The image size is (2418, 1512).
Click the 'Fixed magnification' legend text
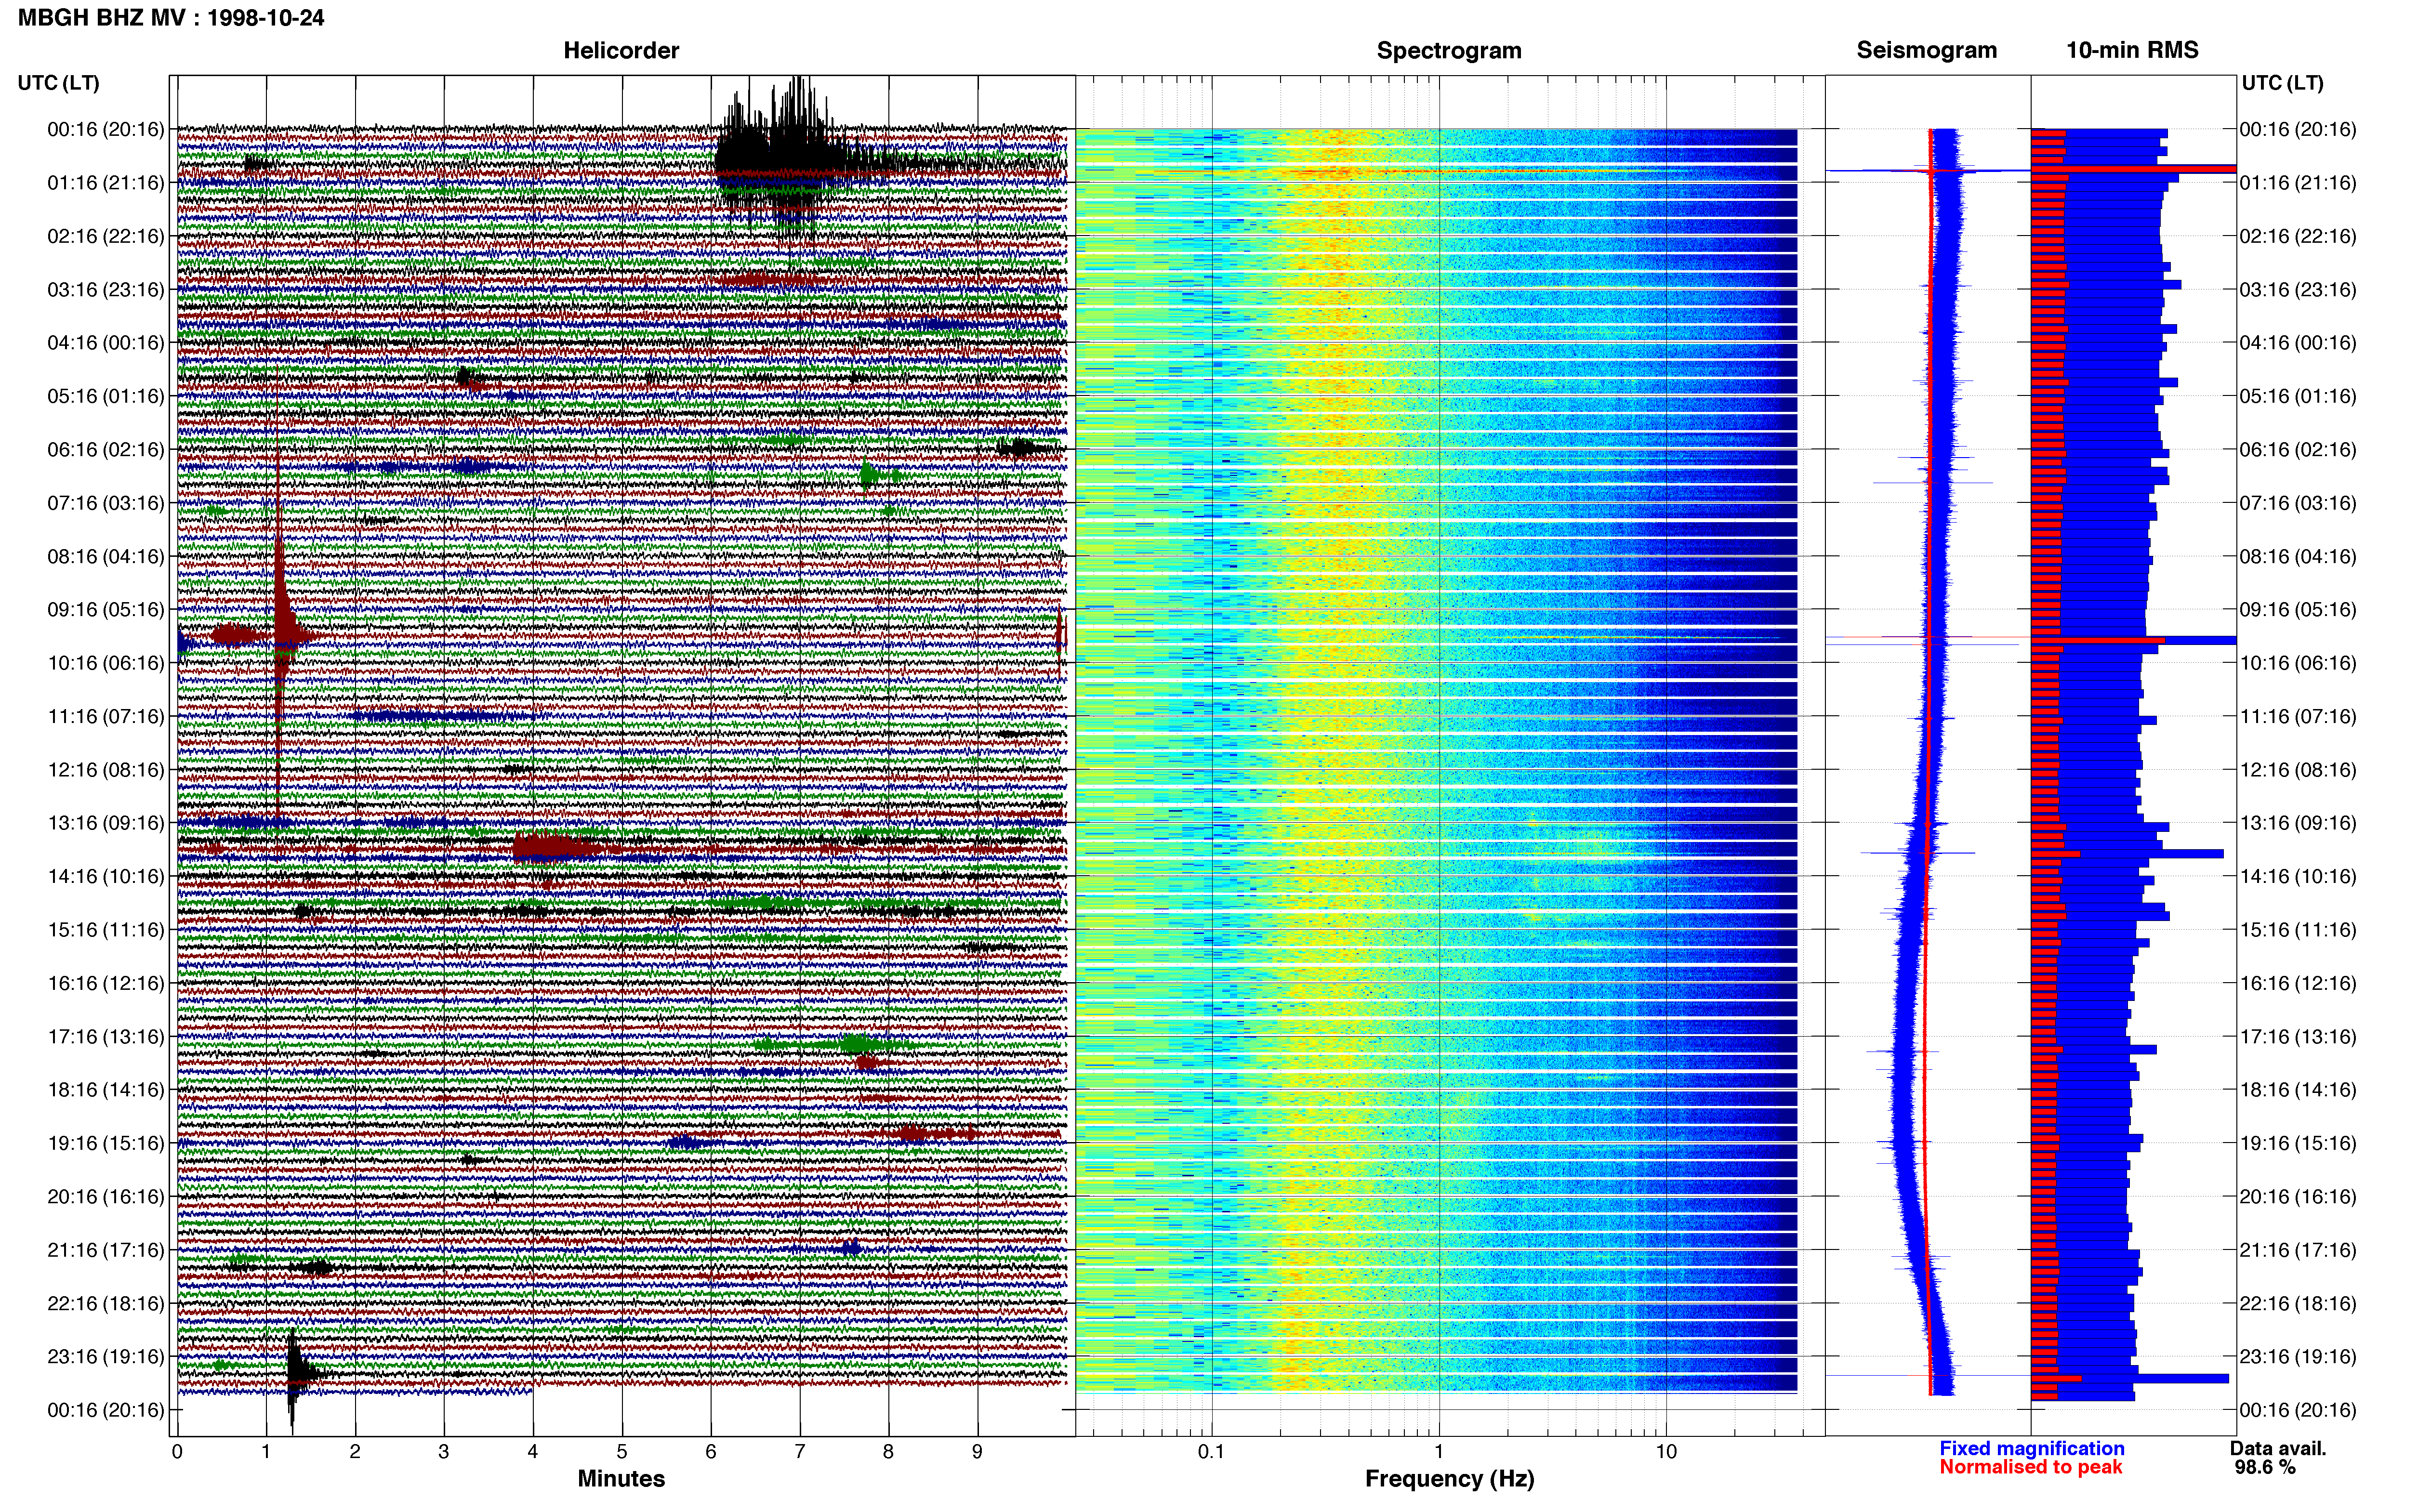point(2032,1448)
